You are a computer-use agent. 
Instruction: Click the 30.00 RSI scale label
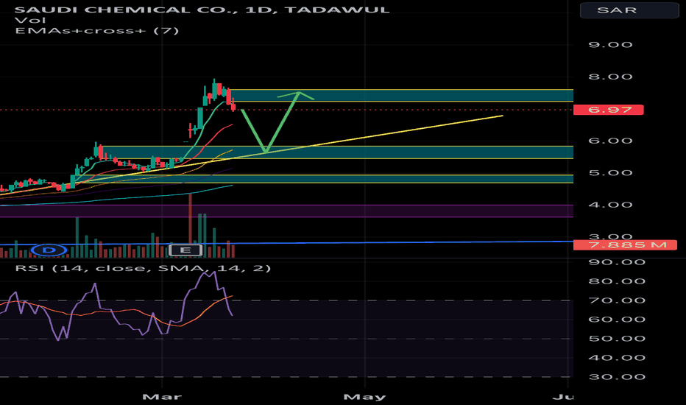pyautogui.click(x=617, y=377)
